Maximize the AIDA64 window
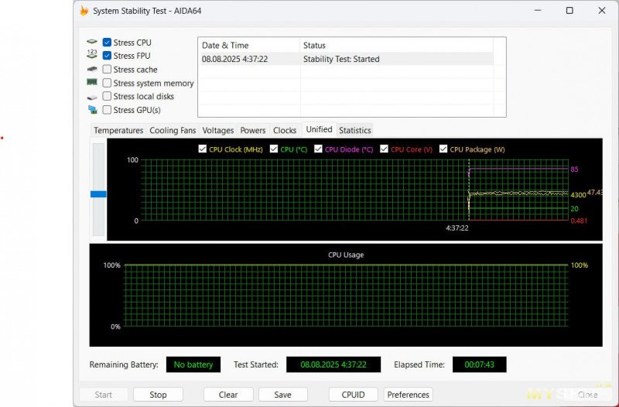The width and height of the screenshot is (619, 407). [569, 11]
